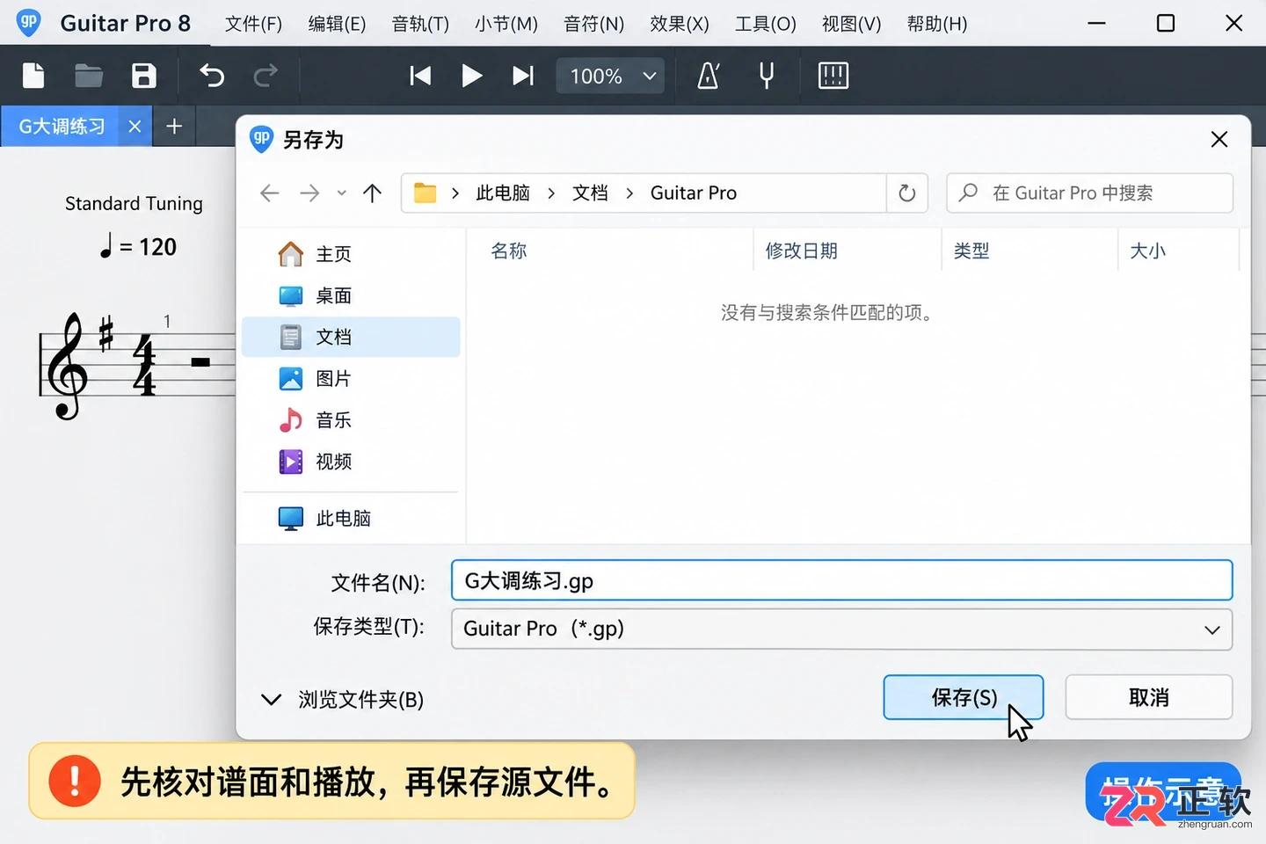Undo the last action
Viewport: 1266px width, 844px height.
[212, 76]
